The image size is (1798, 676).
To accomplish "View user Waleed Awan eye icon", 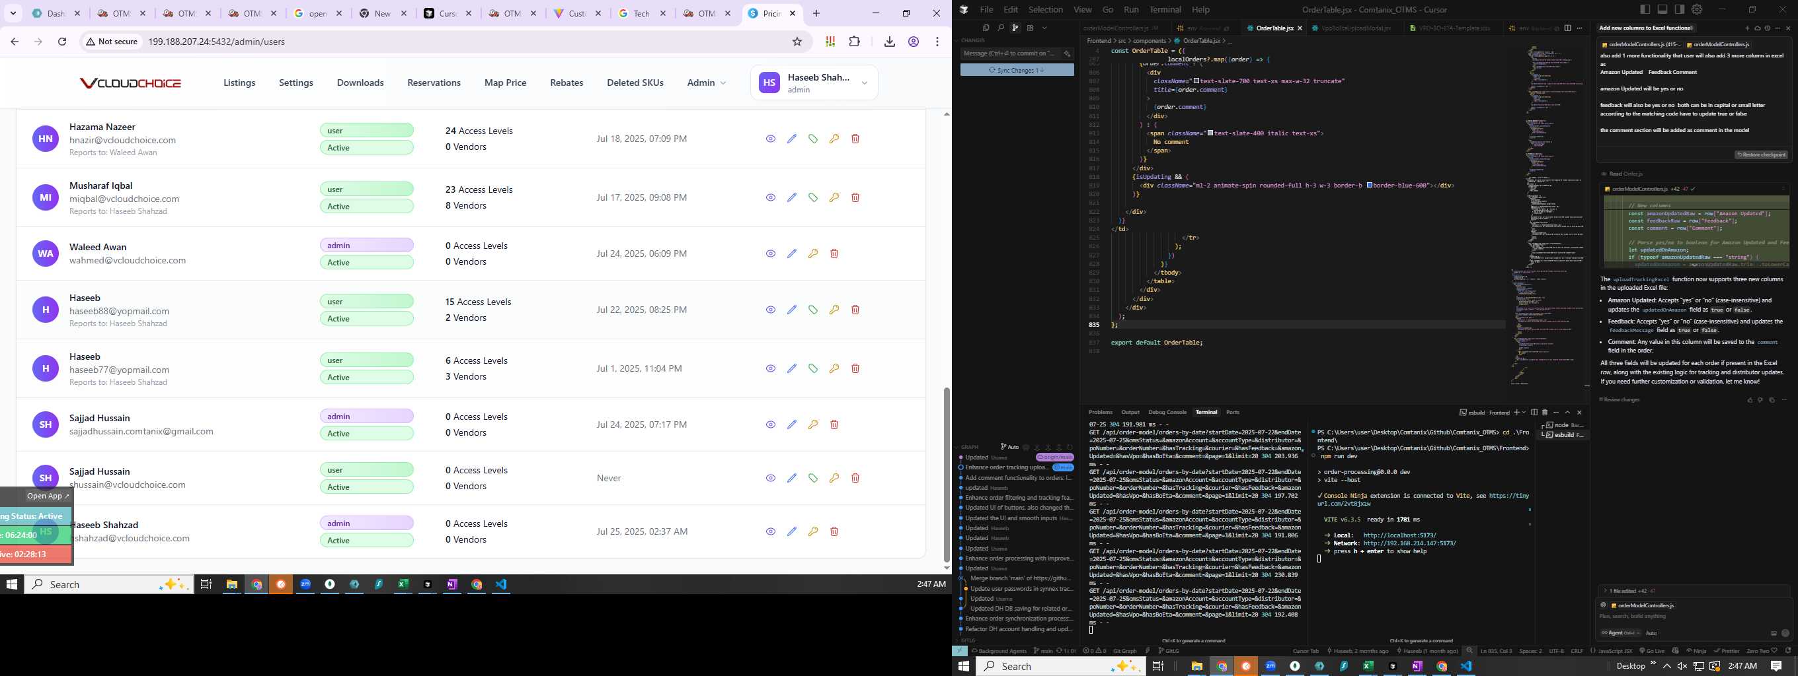I will (771, 253).
